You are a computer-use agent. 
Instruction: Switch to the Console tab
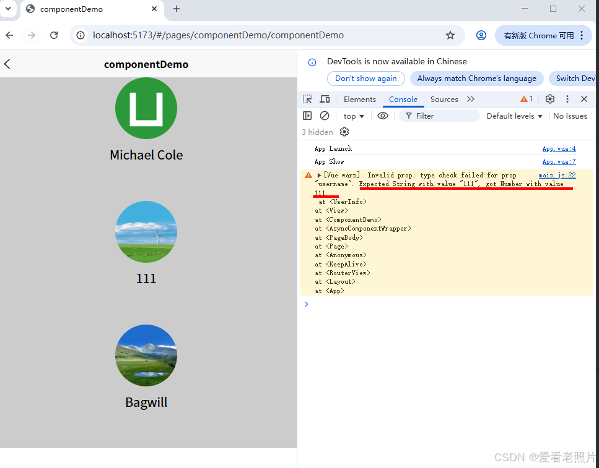click(x=403, y=99)
